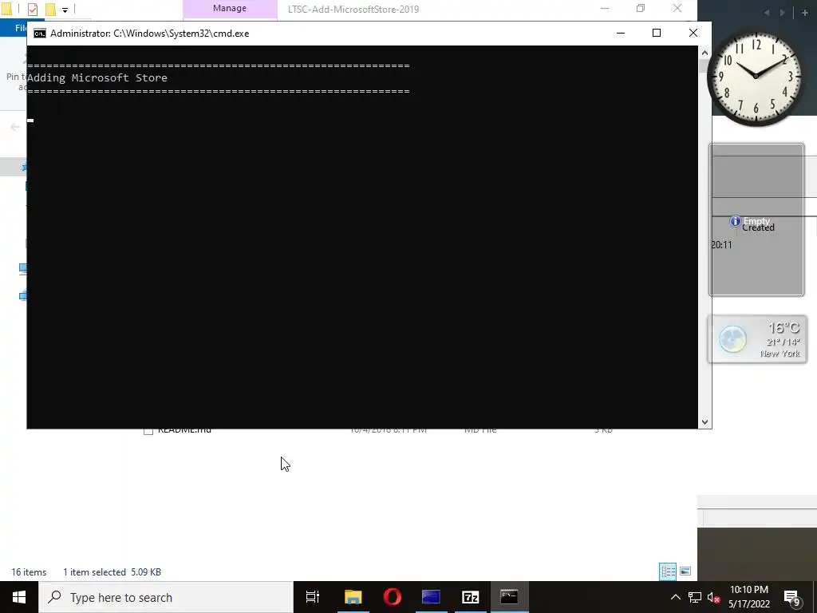Click the blue window app icon in the taskbar
The height and width of the screenshot is (613, 817).
tap(431, 597)
